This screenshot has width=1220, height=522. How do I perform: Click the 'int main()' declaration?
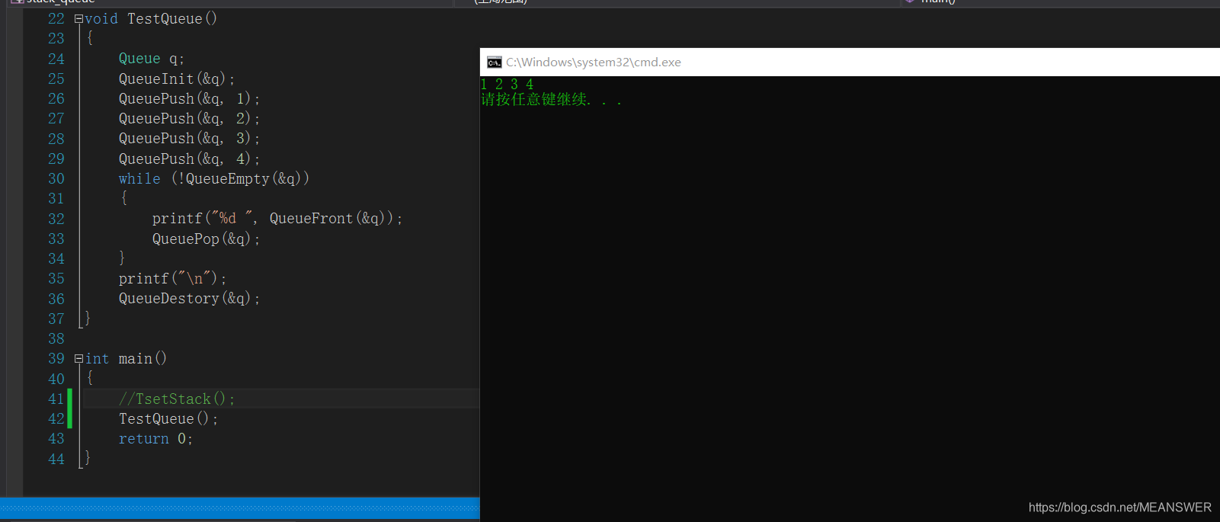coord(126,359)
